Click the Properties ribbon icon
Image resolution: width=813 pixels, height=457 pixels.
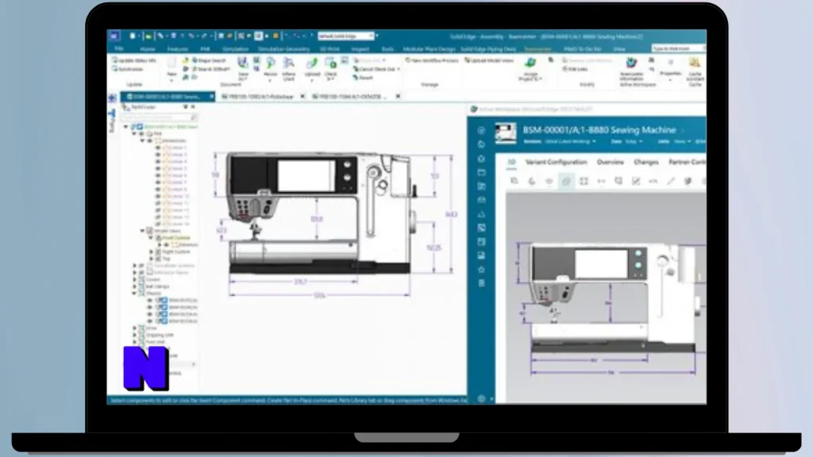670,67
